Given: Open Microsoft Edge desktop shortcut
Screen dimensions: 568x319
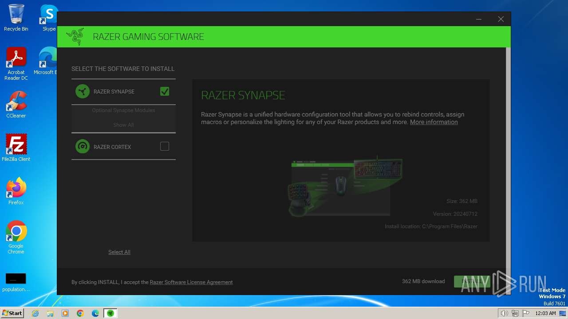Looking at the screenshot, I should [x=47, y=61].
